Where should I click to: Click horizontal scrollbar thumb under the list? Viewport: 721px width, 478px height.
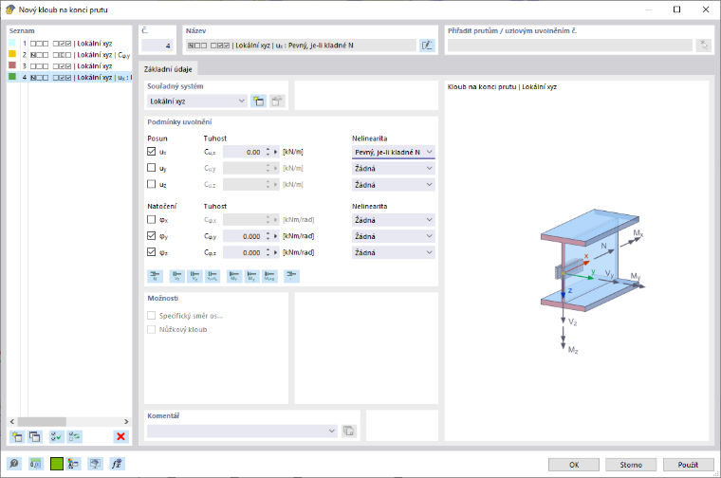(42, 421)
